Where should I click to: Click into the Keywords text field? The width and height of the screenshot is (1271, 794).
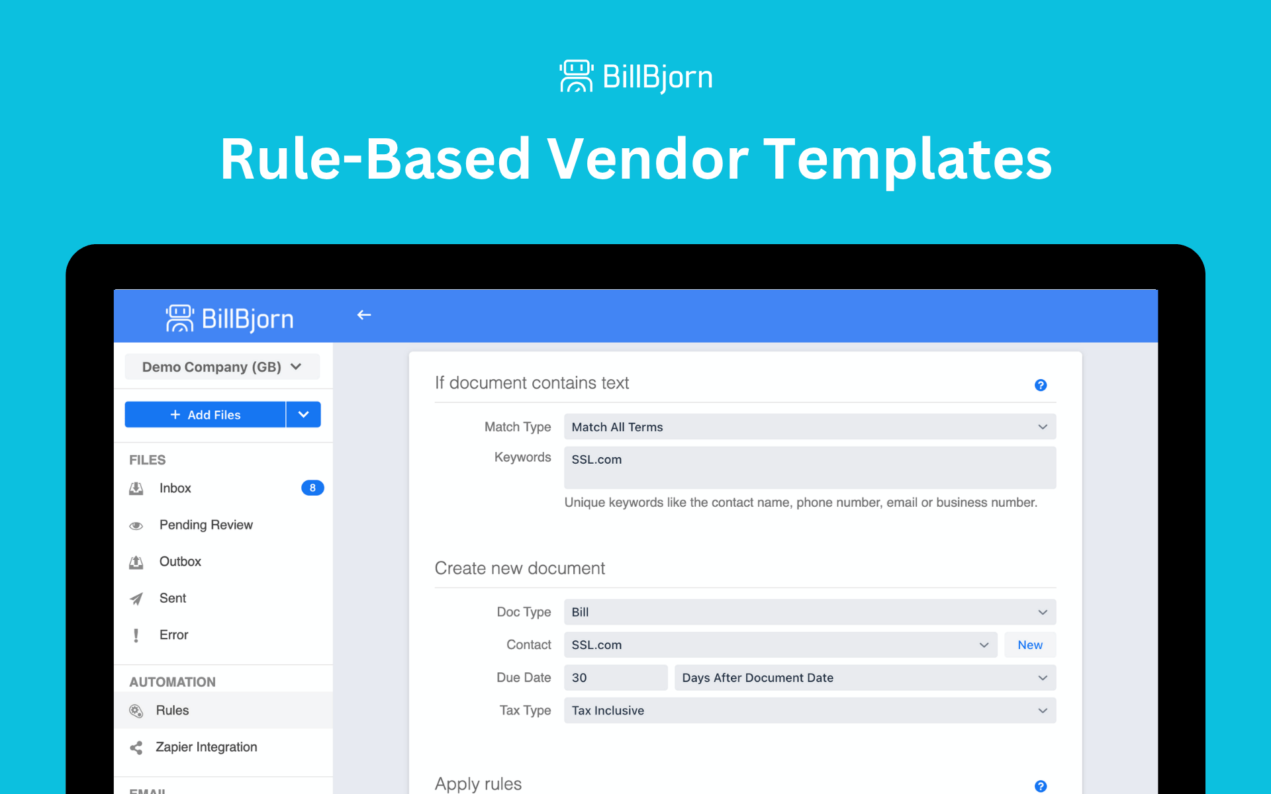(809, 468)
